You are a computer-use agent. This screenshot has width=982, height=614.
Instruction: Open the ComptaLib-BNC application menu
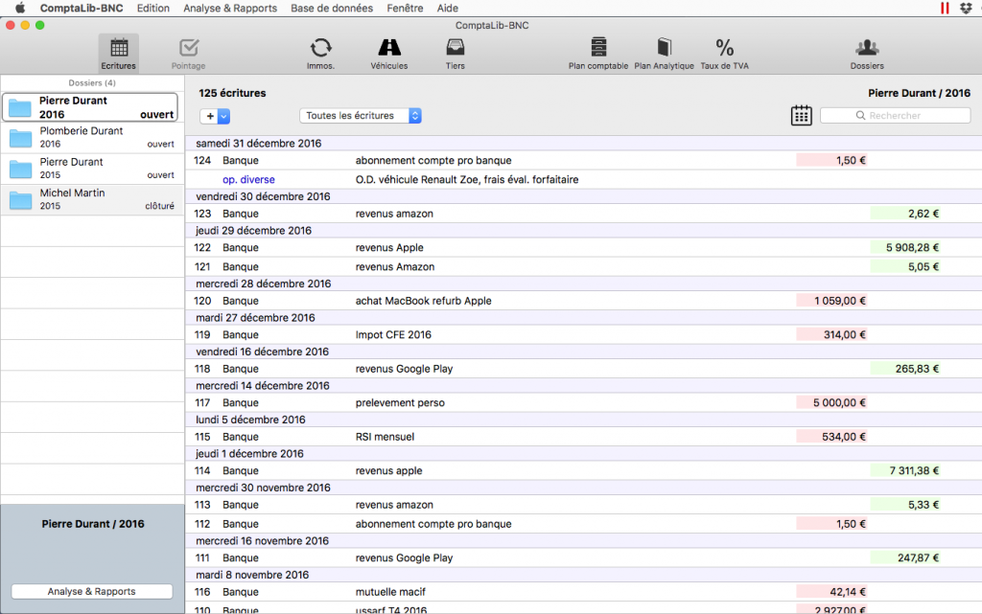(82, 8)
